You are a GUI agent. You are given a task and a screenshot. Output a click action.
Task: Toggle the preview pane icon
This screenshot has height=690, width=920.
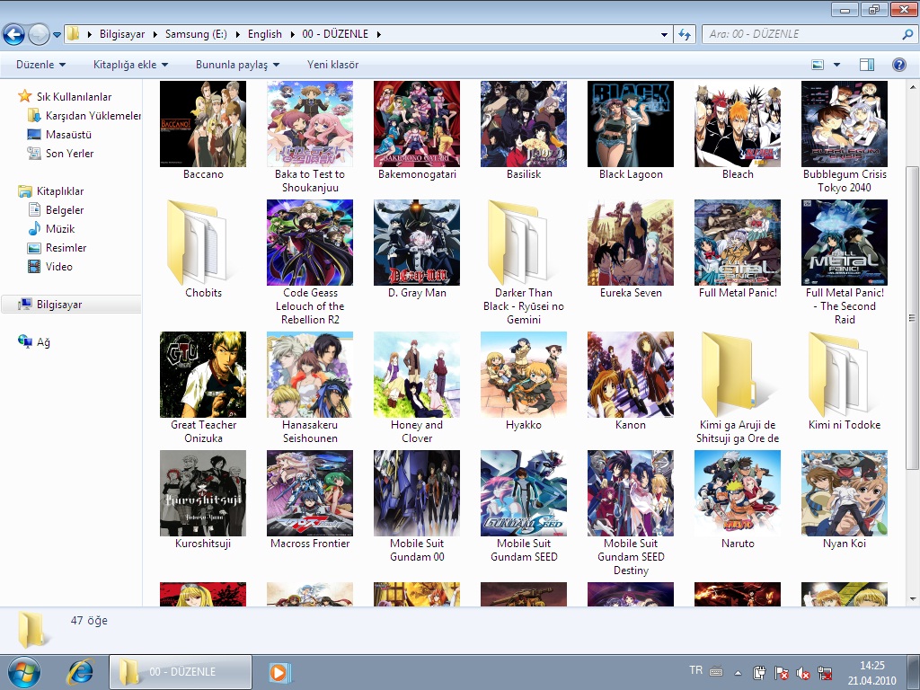pyautogui.click(x=867, y=65)
